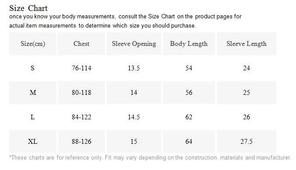Viewport: 296px width, 170px height.
Task: Click the reference-only disclaimer footnote
Action: click(x=150, y=158)
